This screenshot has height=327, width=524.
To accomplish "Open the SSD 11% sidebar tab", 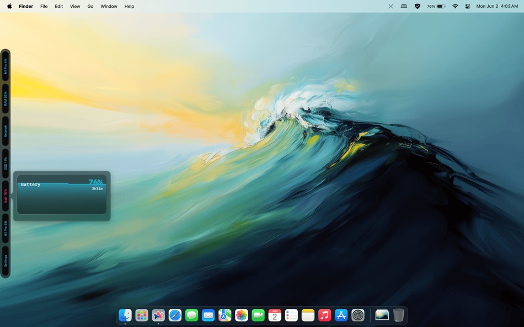I will [x=6, y=163].
